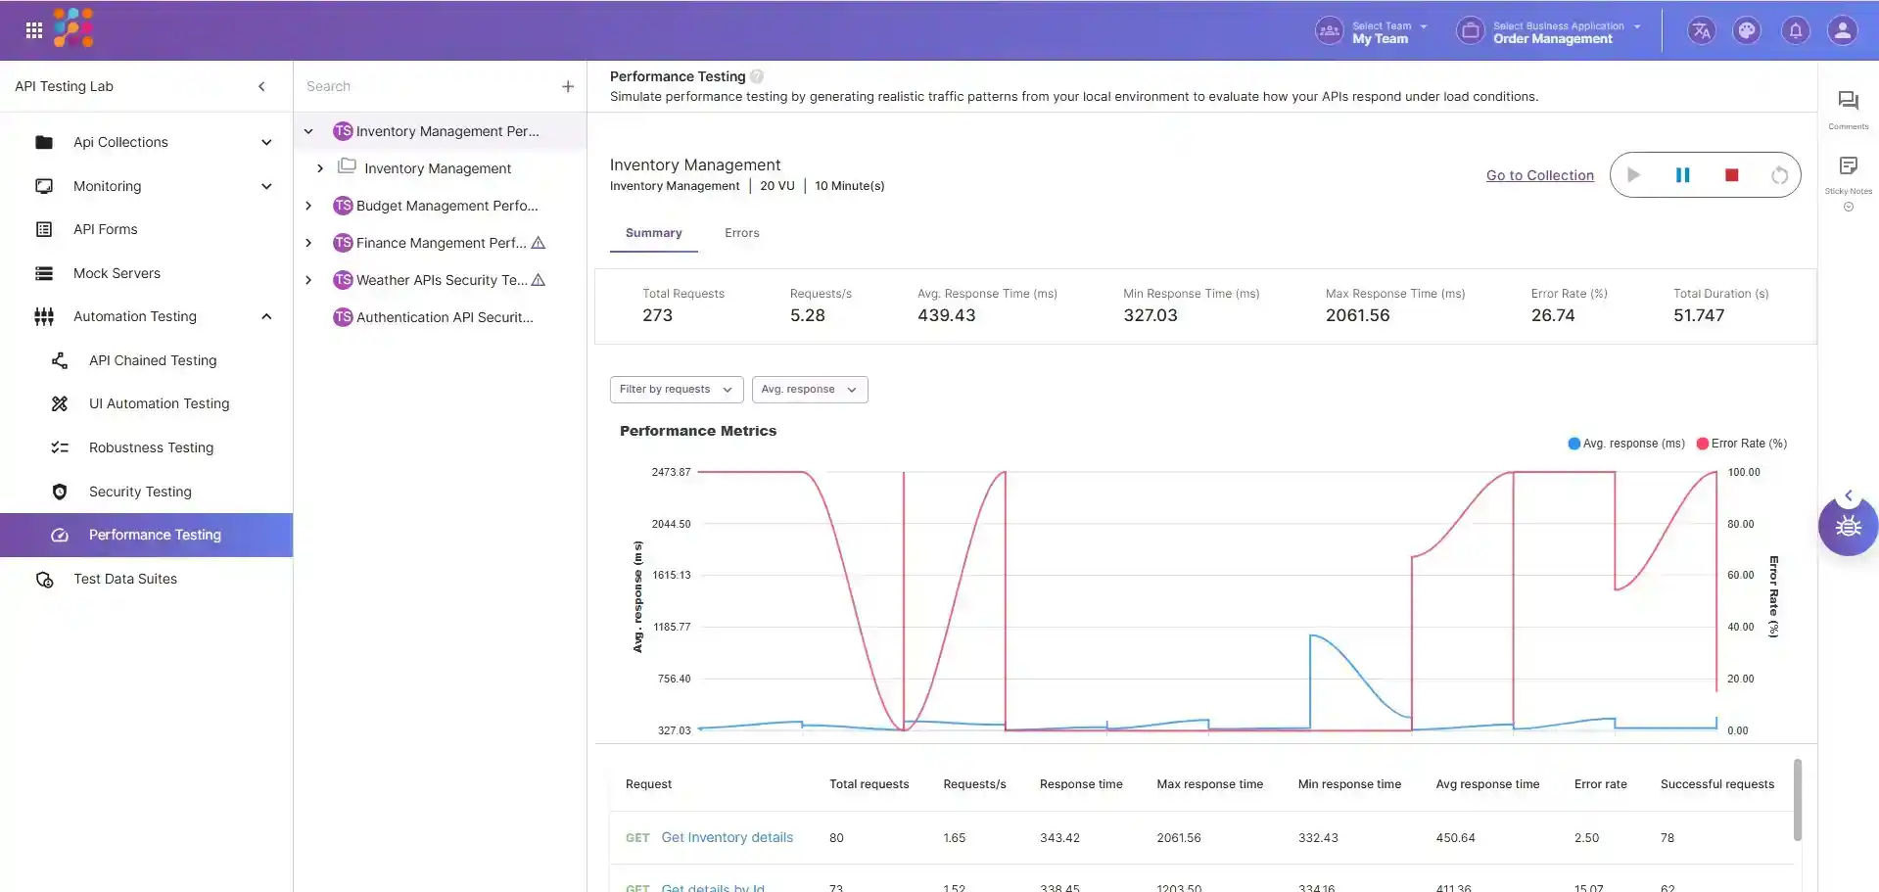Switch to the Errors tab
1879x892 pixels.
(x=741, y=233)
